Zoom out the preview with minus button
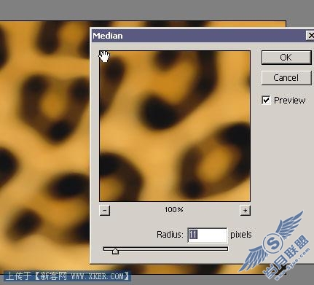The image size is (314, 285). [105, 210]
